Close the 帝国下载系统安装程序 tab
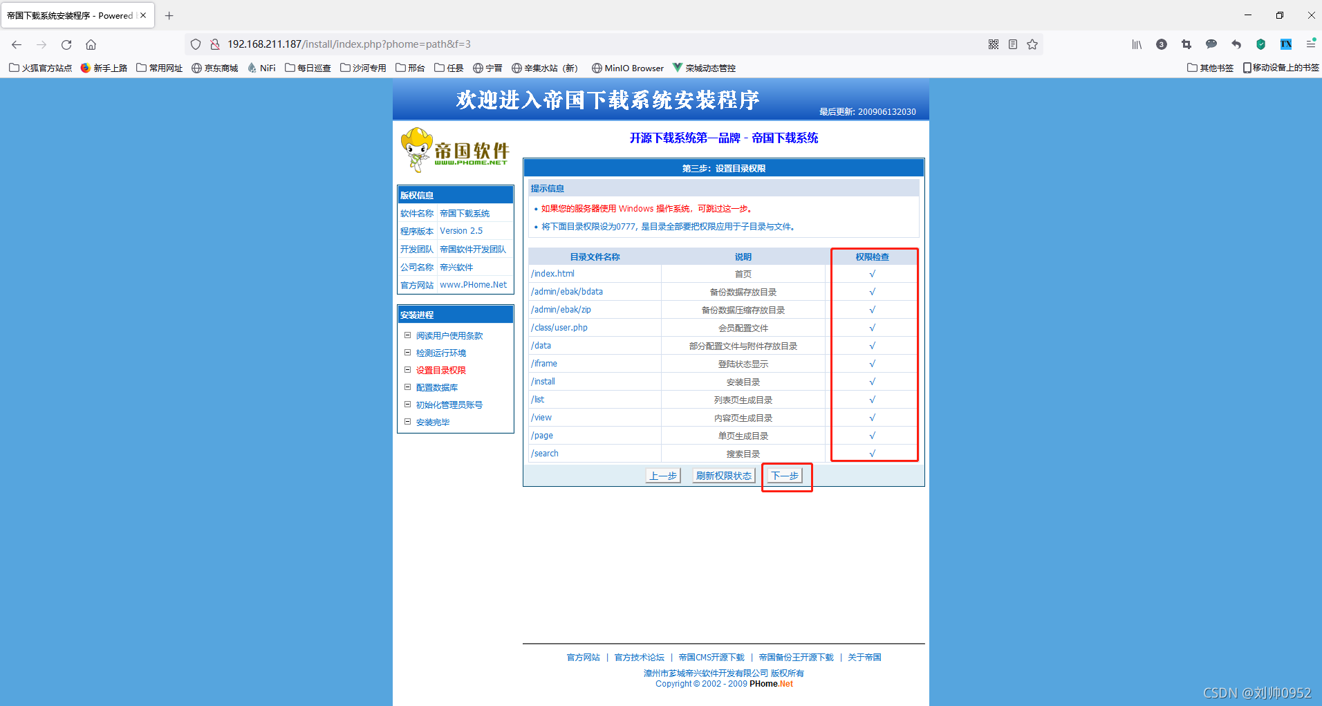The height and width of the screenshot is (706, 1322). point(143,15)
